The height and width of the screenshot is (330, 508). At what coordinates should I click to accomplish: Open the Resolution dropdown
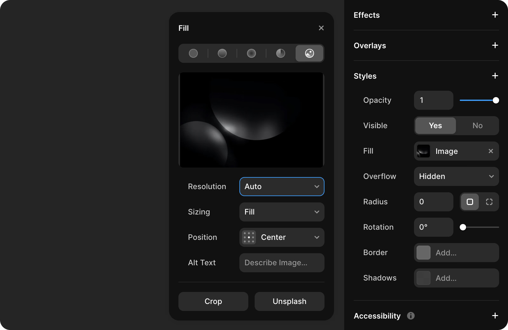[x=281, y=187]
